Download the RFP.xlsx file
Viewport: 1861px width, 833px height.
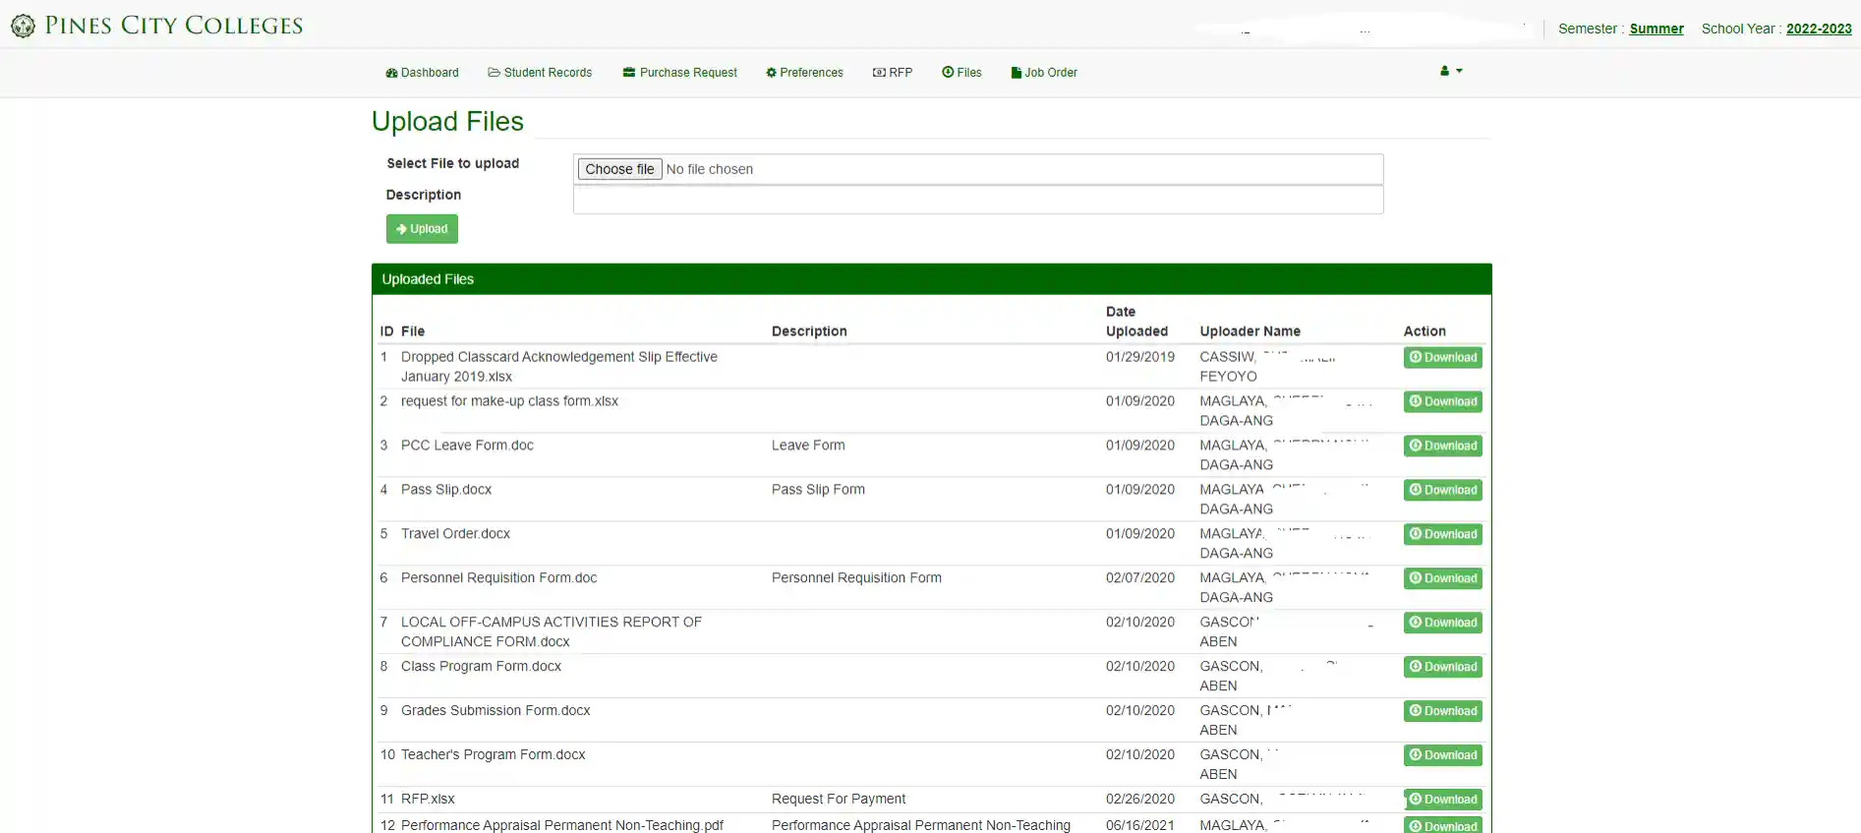[1442, 800]
